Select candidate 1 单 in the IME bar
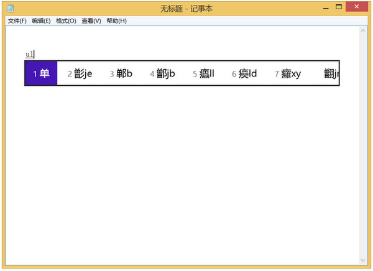Image resolution: width=373 pixels, height=271 pixels. [41, 73]
